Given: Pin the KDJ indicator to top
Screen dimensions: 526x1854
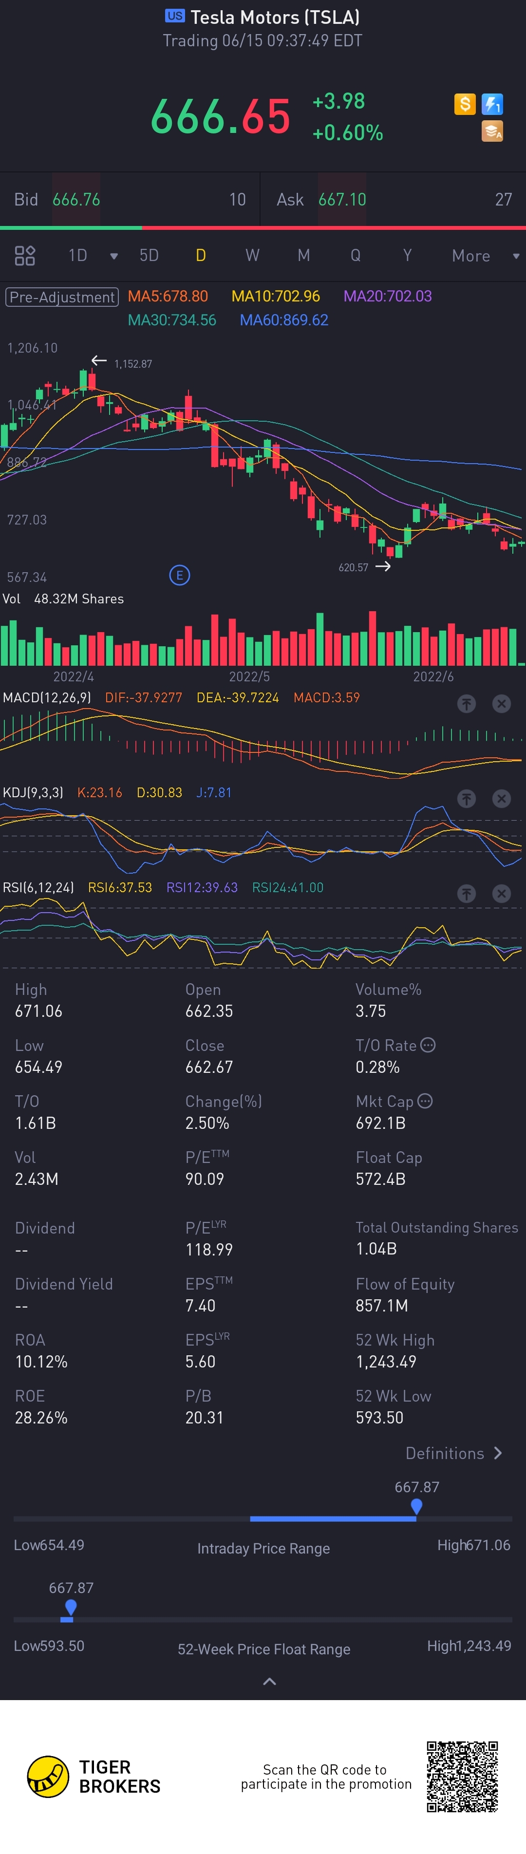Looking at the screenshot, I should (466, 798).
